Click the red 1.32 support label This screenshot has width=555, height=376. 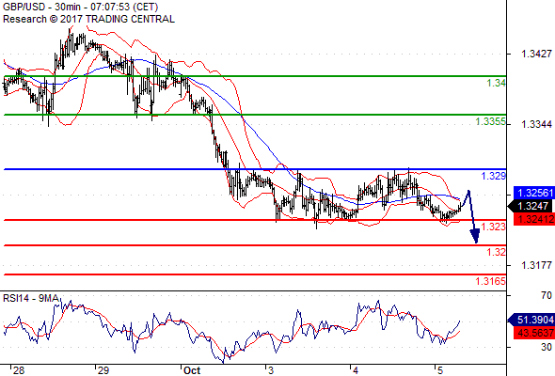pyautogui.click(x=496, y=252)
